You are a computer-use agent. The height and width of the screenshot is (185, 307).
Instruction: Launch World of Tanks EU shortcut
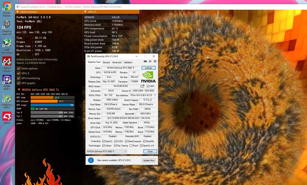click(7, 27)
